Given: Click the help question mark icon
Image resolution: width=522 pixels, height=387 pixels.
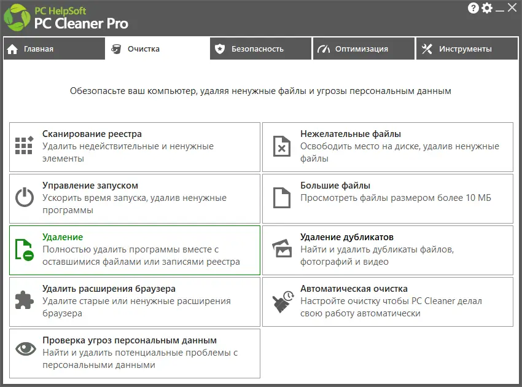Looking at the screenshot, I should coord(472,8).
